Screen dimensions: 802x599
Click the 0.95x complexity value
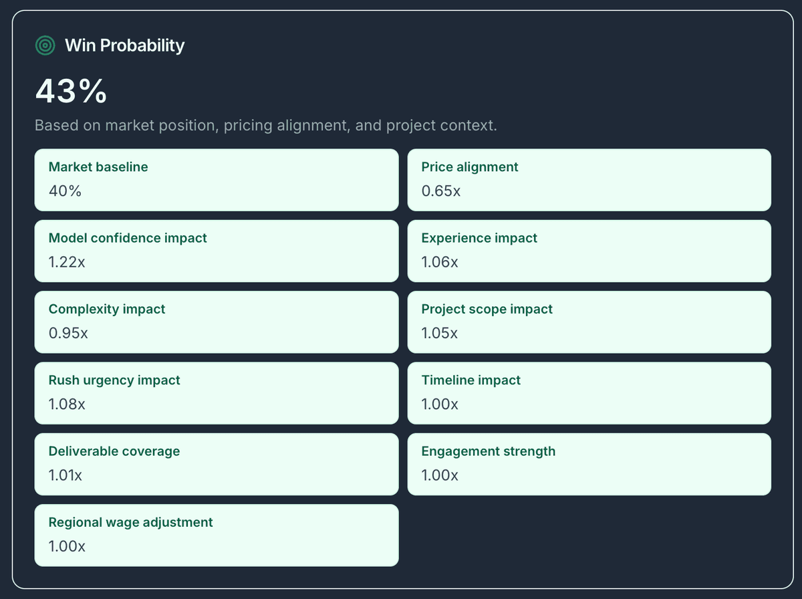pyautogui.click(x=68, y=333)
